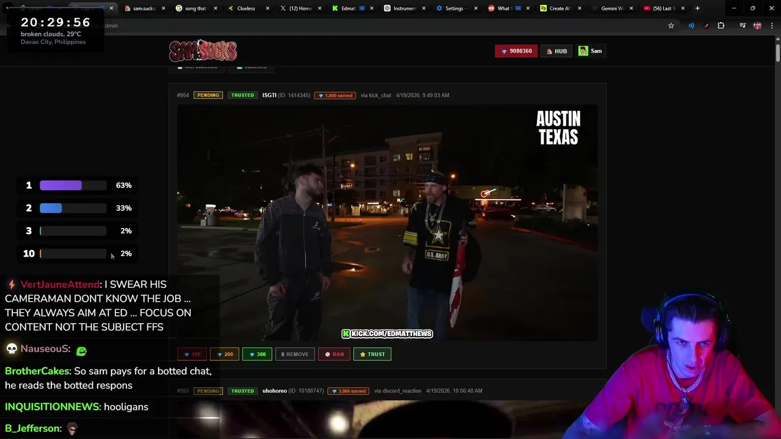The width and height of the screenshot is (781, 439).
Task: Open the 9080360 gems balance button
Action: (x=516, y=51)
